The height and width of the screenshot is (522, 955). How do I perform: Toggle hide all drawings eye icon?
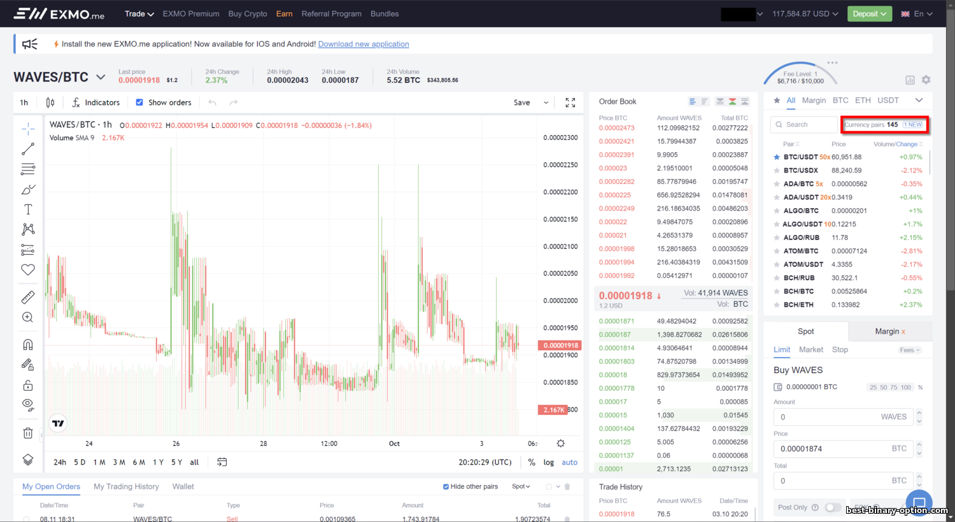point(28,405)
